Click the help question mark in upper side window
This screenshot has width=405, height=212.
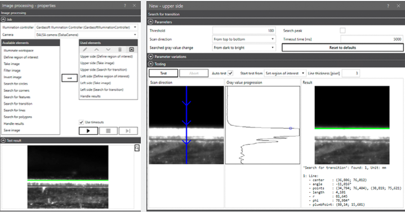pos(388,6)
